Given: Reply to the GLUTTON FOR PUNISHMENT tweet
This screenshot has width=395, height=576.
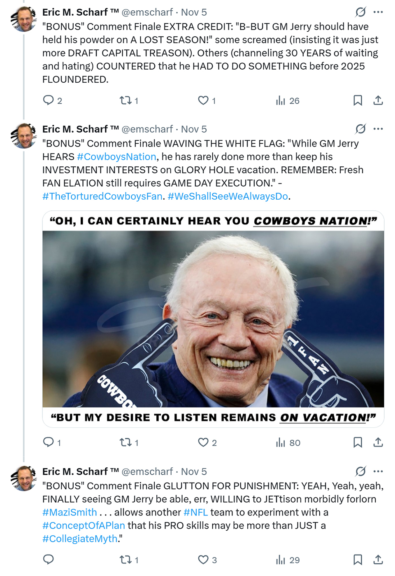Looking at the screenshot, I should pyautogui.click(x=49, y=560).
